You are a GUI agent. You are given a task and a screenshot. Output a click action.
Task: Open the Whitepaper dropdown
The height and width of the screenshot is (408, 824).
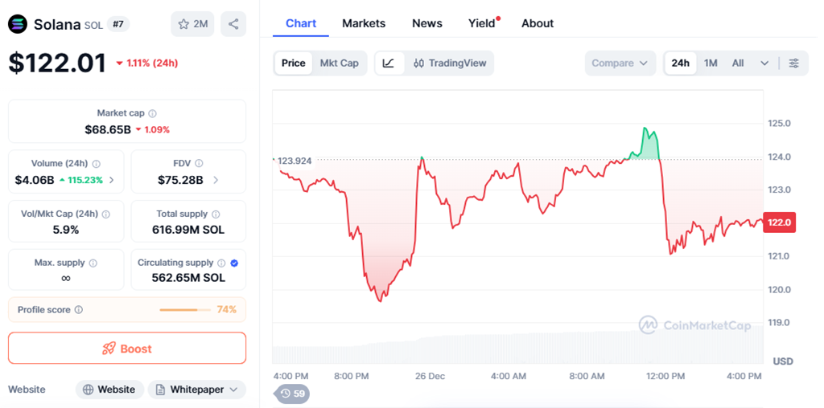click(196, 390)
